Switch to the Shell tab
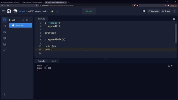 point(54,61)
